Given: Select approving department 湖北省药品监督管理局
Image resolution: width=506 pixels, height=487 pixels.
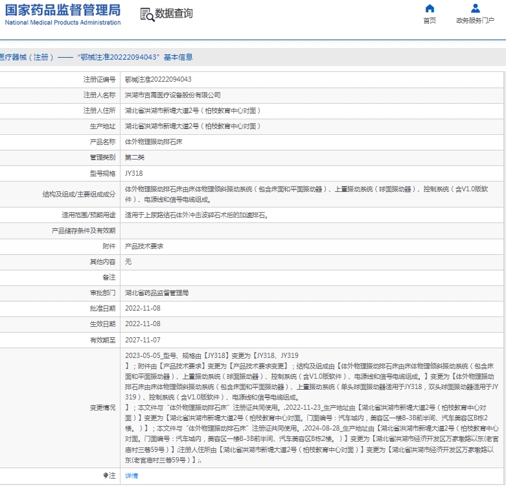Looking at the screenshot, I should click(157, 293).
